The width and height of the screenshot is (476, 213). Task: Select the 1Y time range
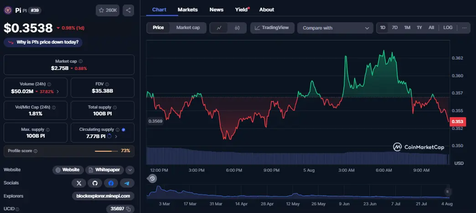tap(419, 28)
